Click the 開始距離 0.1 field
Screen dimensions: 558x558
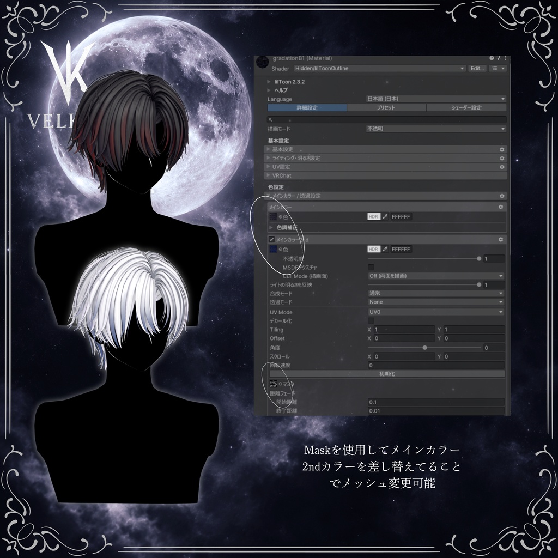pos(436,402)
